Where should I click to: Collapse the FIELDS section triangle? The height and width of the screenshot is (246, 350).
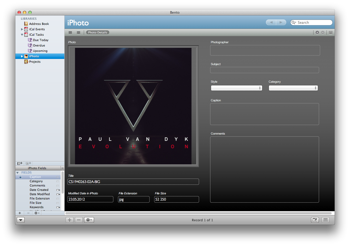point(18,172)
